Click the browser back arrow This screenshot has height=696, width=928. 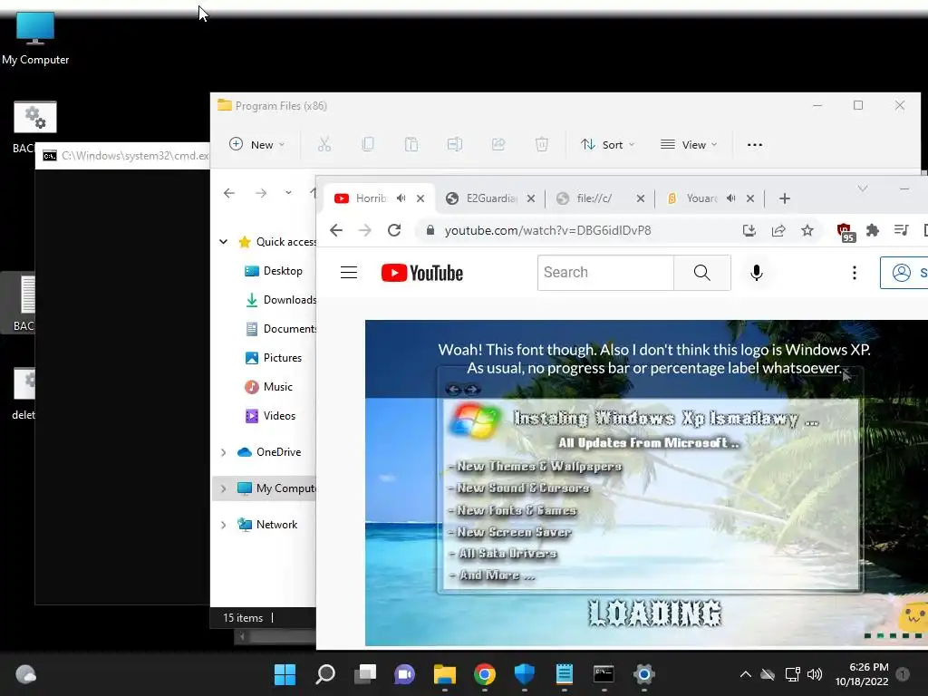(x=336, y=230)
